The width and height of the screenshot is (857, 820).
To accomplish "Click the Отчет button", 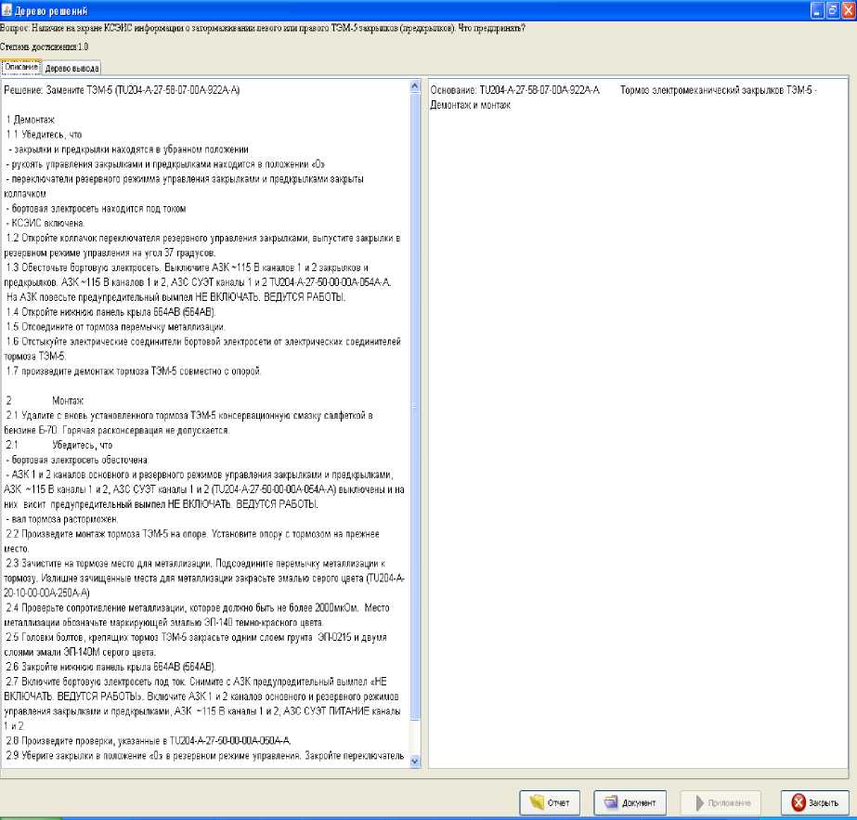I will tap(550, 802).
